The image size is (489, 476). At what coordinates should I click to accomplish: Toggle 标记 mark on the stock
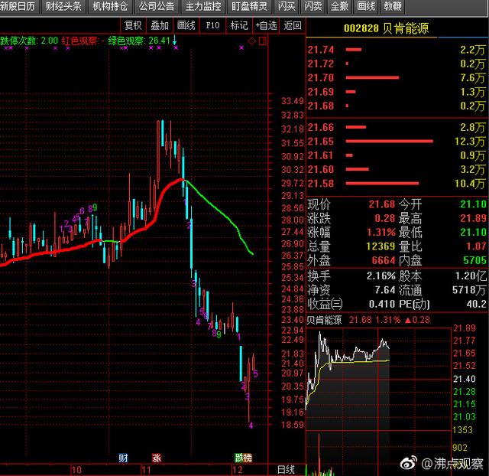click(x=239, y=25)
